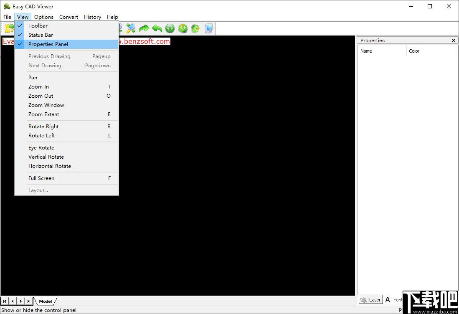The height and width of the screenshot is (314, 459).
Task: Open the Convert menu
Action: 68,17
